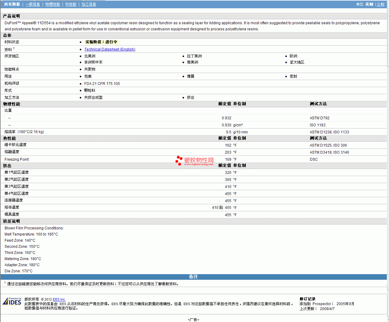Click the 熔融温度 row label
Screen dimensions: 389x322
click(x=12, y=152)
